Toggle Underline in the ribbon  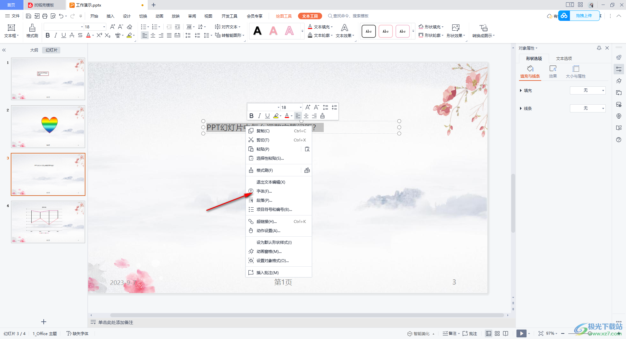(x=64, y=35)
